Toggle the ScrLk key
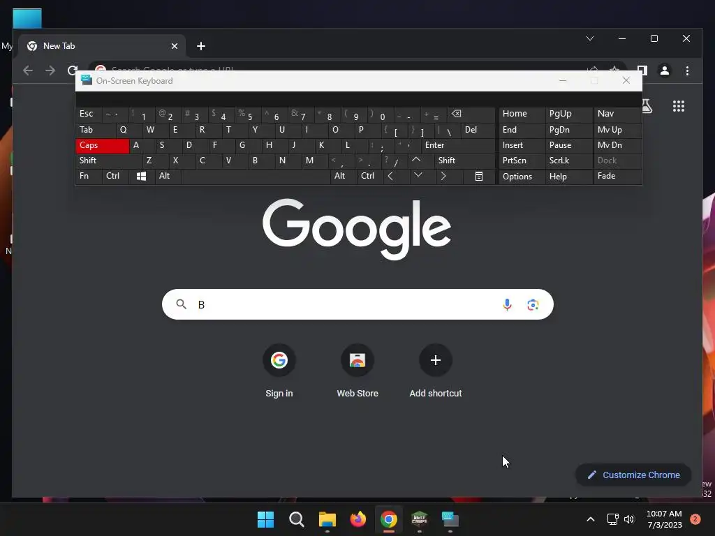Image resolution: width=715 pixels, height=536 pixels. pyautogui.click(x=568, y=161)
